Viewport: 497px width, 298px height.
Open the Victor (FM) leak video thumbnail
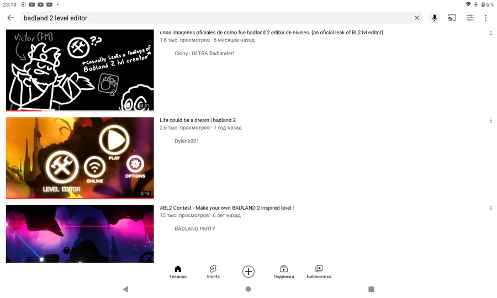point(80,70)
